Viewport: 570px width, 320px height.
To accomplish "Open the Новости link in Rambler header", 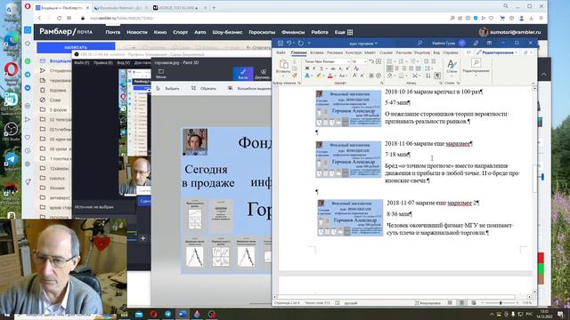I will click(x=137, y=32).
